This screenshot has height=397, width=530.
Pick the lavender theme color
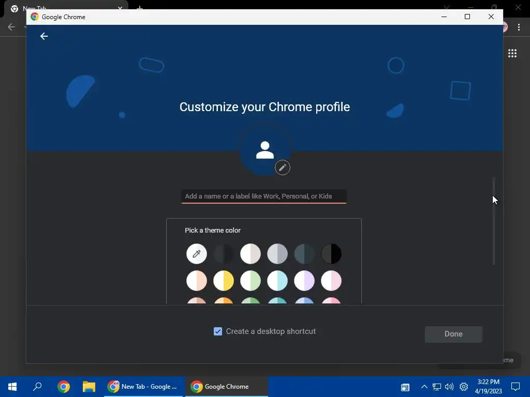point(304,281)
